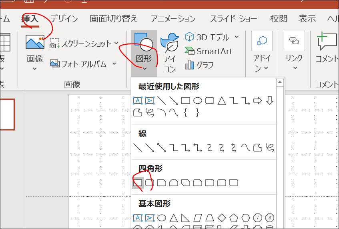The image size is (339, 229).
Task: Go to the 画面切り替え tab
Action: 114,19
